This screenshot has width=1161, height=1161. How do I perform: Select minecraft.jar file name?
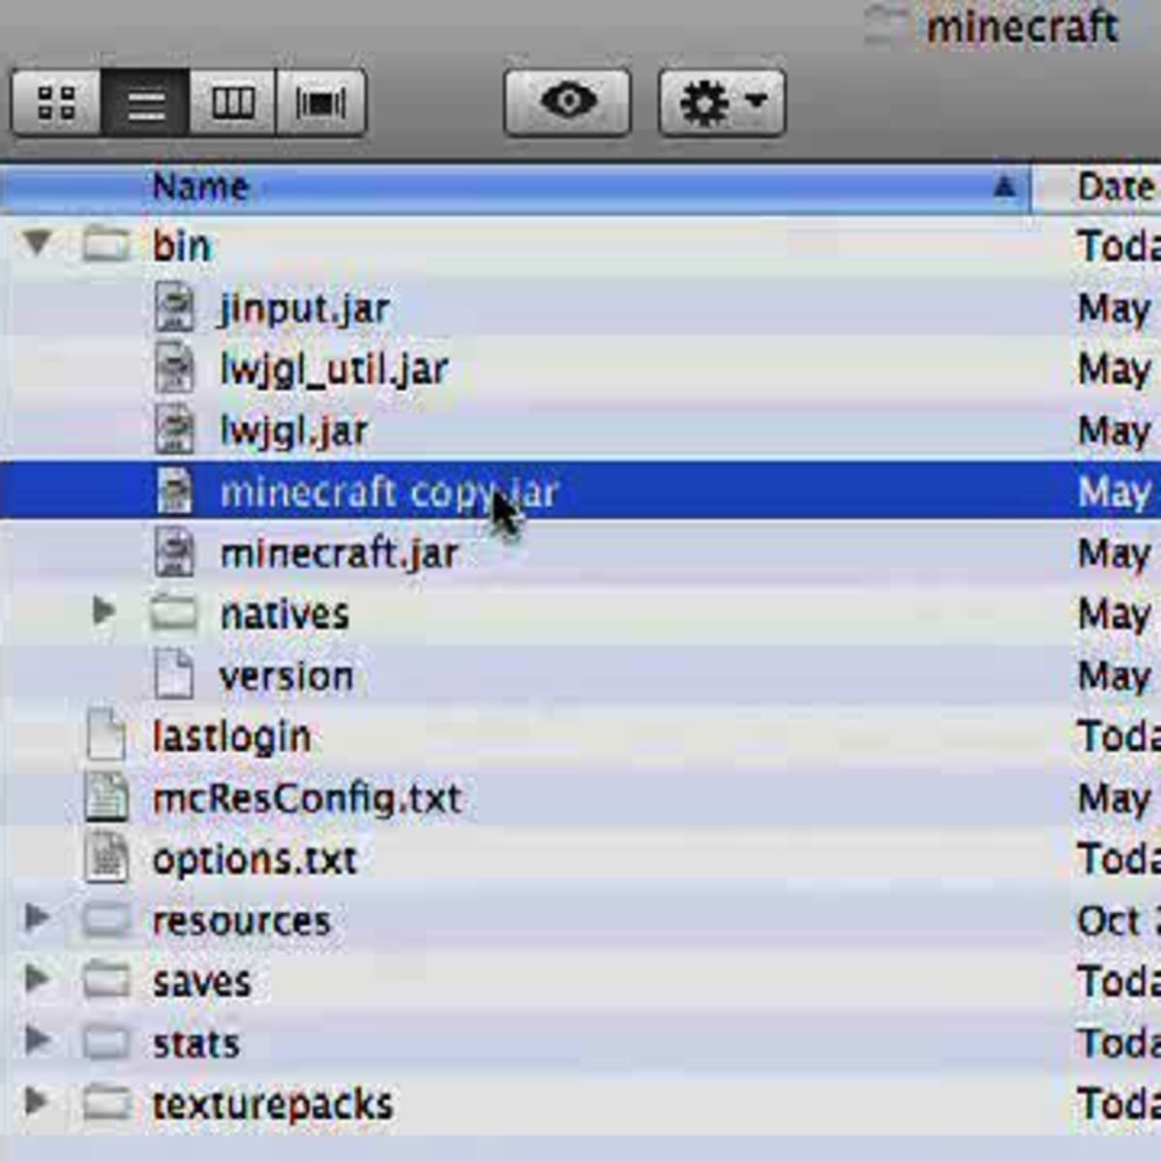point(340,553)
